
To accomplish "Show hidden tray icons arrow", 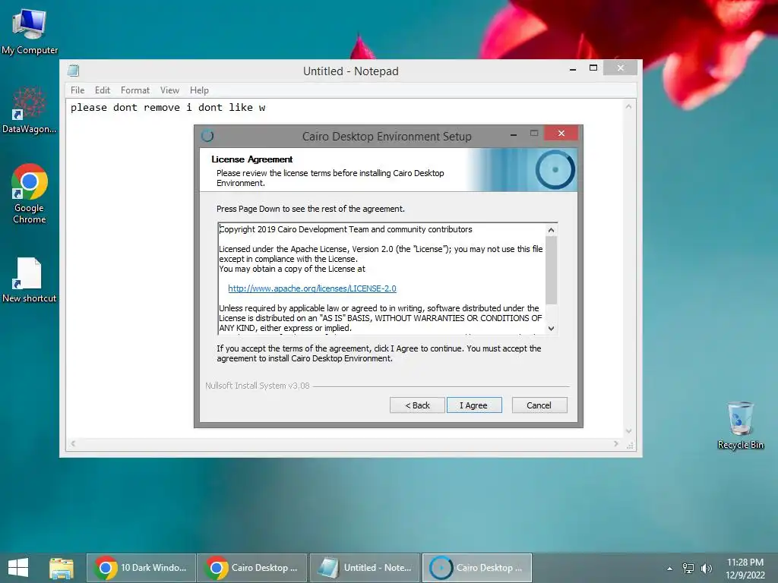I will coord(670,569).
